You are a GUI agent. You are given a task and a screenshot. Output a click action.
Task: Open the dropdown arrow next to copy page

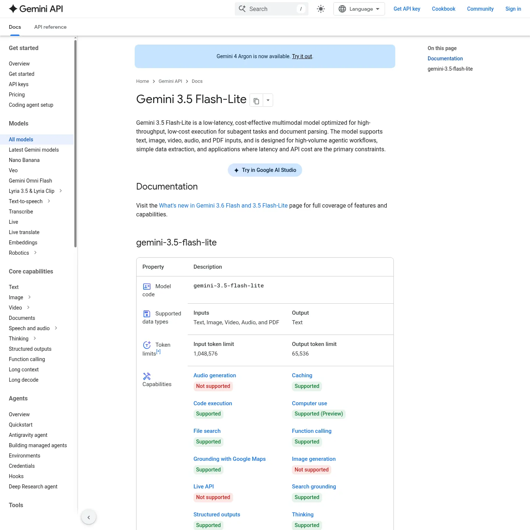pos(268,100)
